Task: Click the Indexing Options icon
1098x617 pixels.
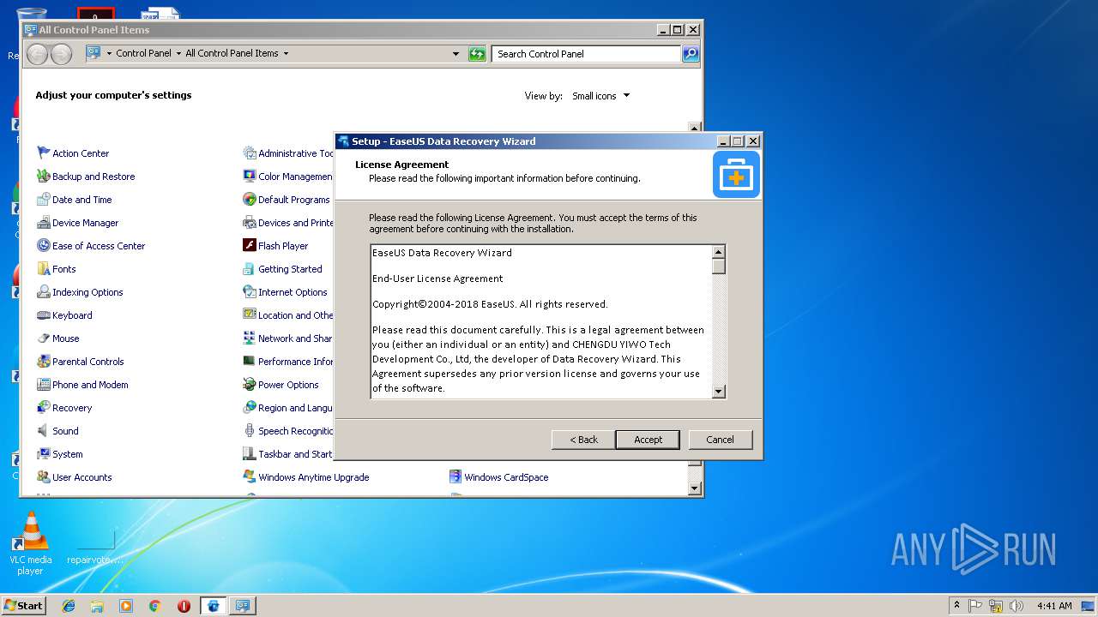Action: pos(44,292)
